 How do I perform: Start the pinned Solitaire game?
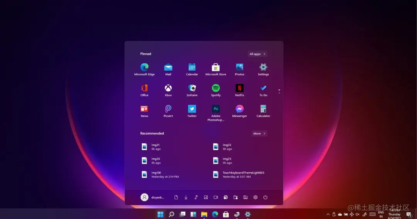192,90
